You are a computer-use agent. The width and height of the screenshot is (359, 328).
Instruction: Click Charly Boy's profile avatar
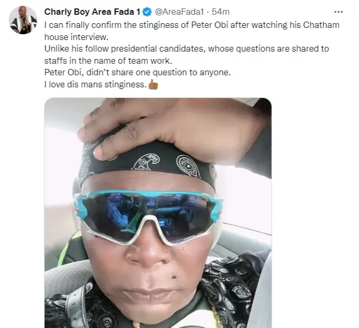point(23,21)
